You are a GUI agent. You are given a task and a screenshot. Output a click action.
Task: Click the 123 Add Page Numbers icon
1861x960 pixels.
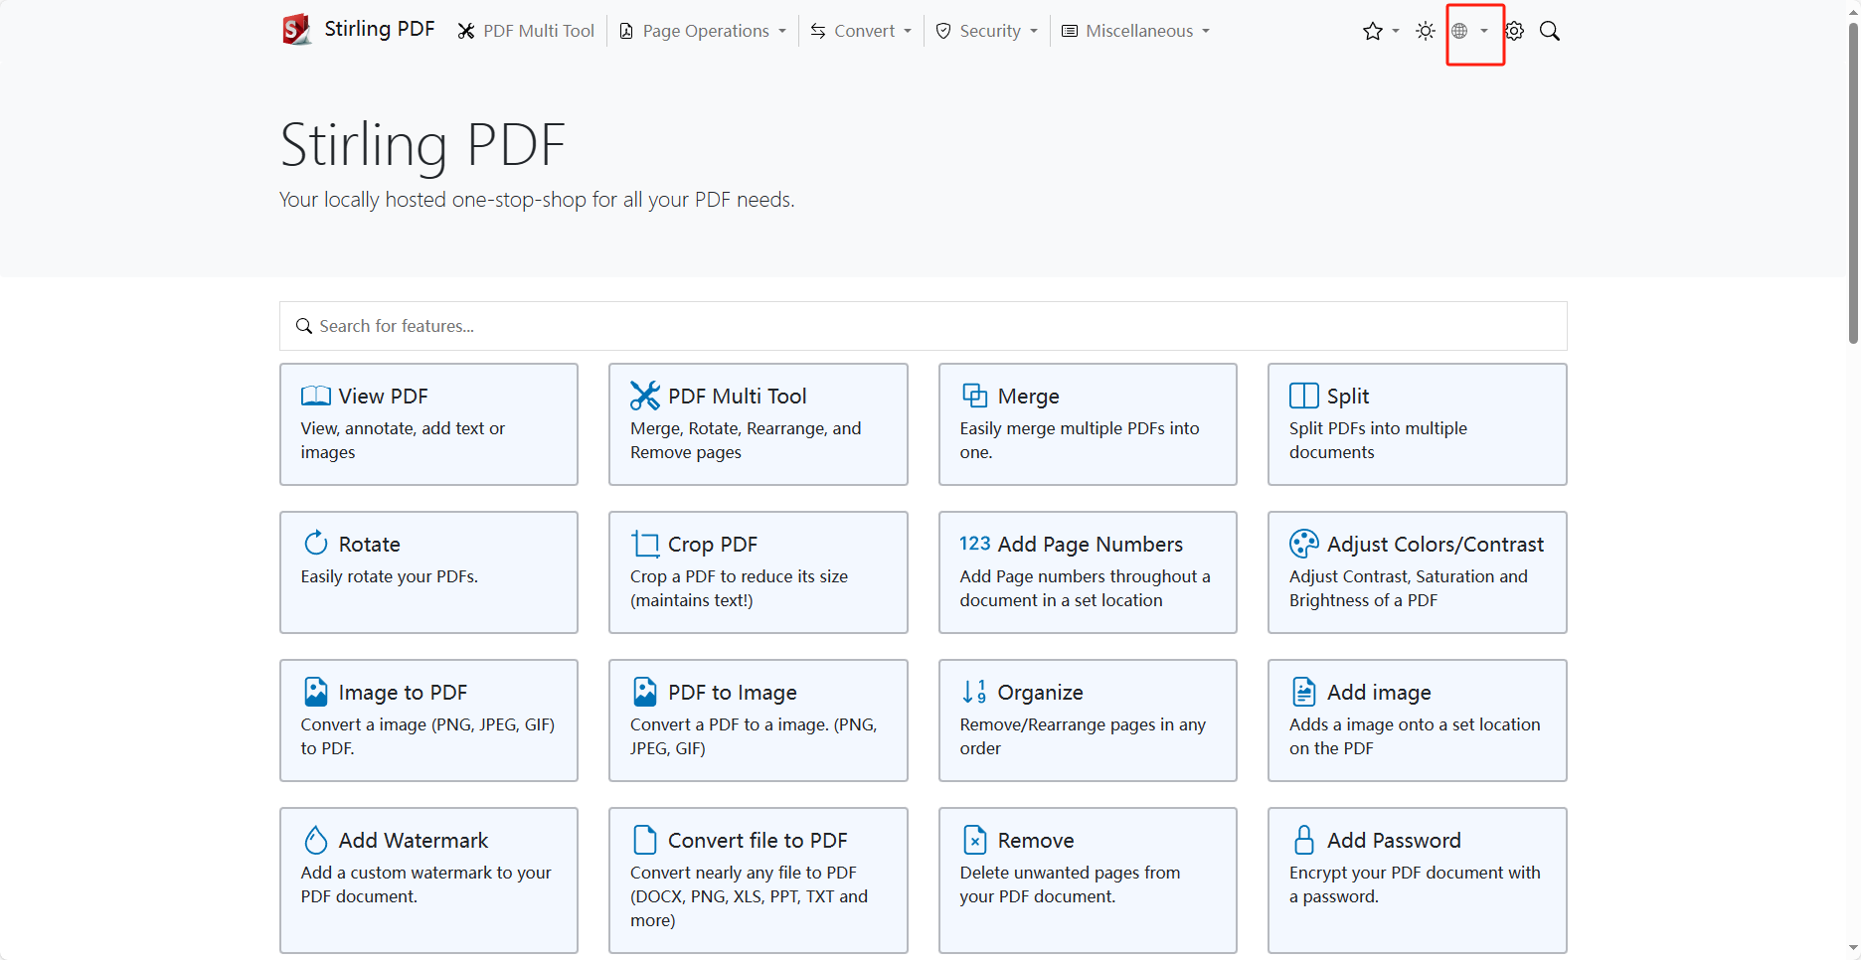click(x=974, y=544)
